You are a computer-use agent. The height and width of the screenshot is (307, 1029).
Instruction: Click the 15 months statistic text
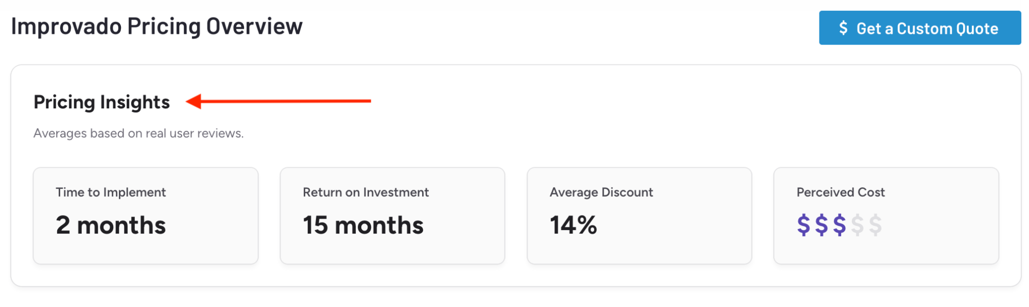363,225
